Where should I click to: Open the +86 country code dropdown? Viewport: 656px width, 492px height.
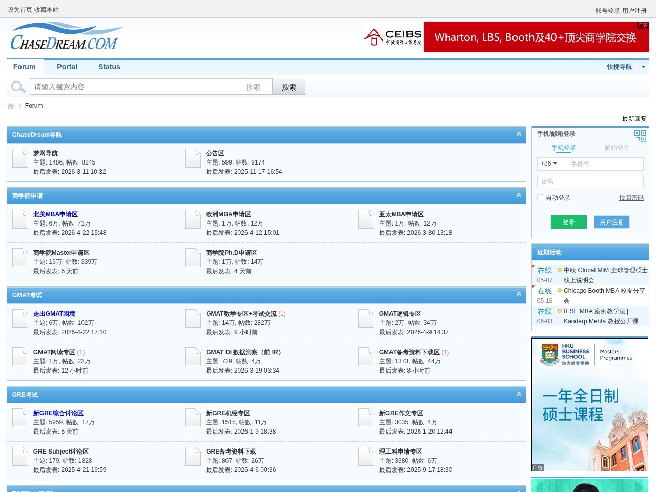[x=549, y=163]
